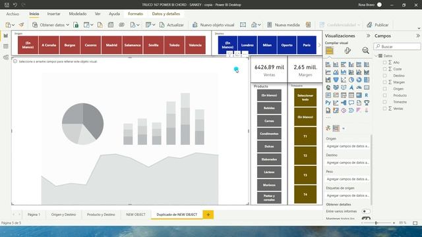
Task: Switch to the Origen y Destino page tab
Action: coord(63,215)
